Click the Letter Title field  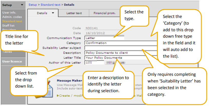click(121, 58)
